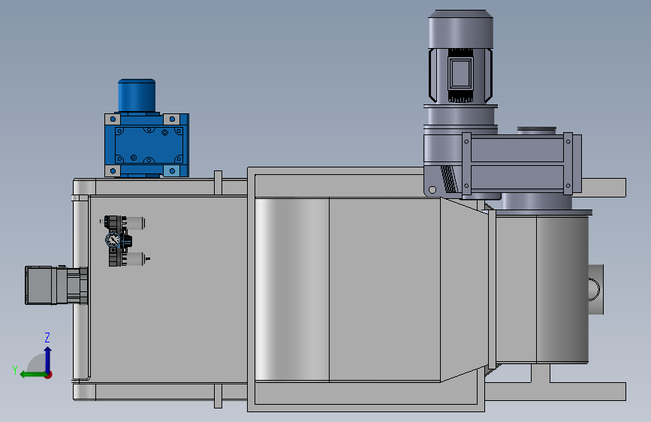Select the blue gearbox housing
This screenshot has width=651, height=422.
click(146, 145)
